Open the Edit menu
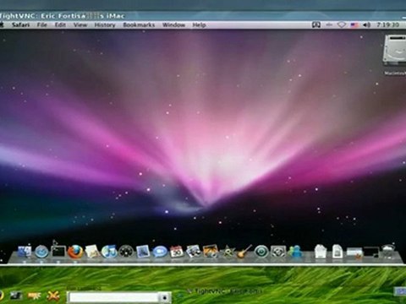 tap(60, 24)
